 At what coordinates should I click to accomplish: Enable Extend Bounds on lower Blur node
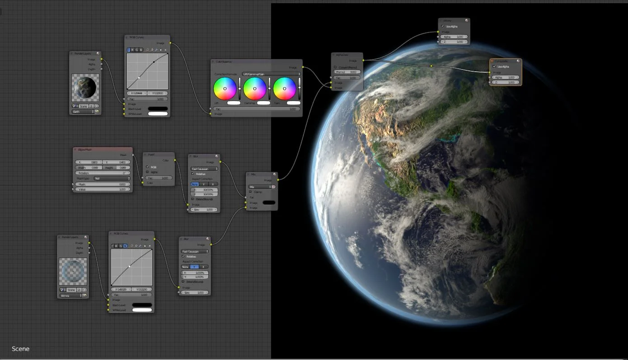coord(183,282)
